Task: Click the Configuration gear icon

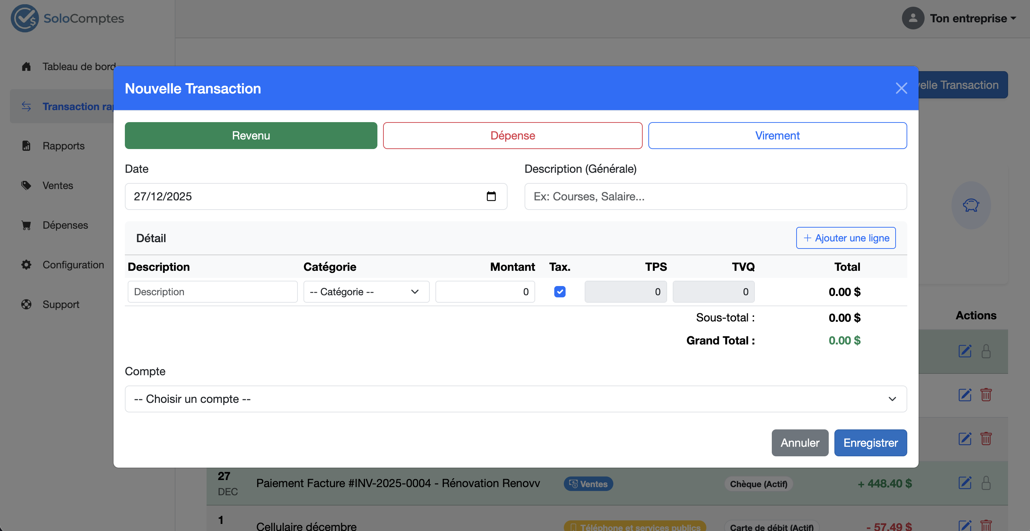Action: click(27, 264)
